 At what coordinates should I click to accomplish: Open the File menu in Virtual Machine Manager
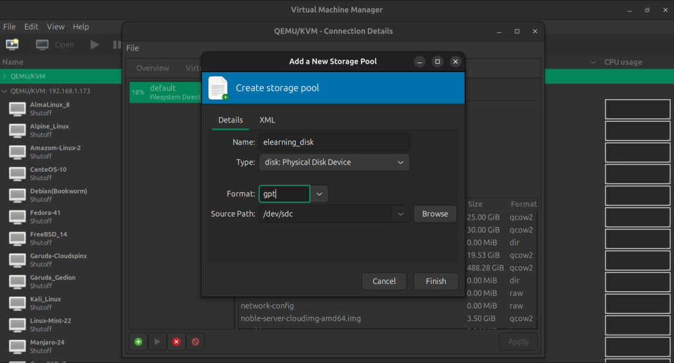click(9, 27)
